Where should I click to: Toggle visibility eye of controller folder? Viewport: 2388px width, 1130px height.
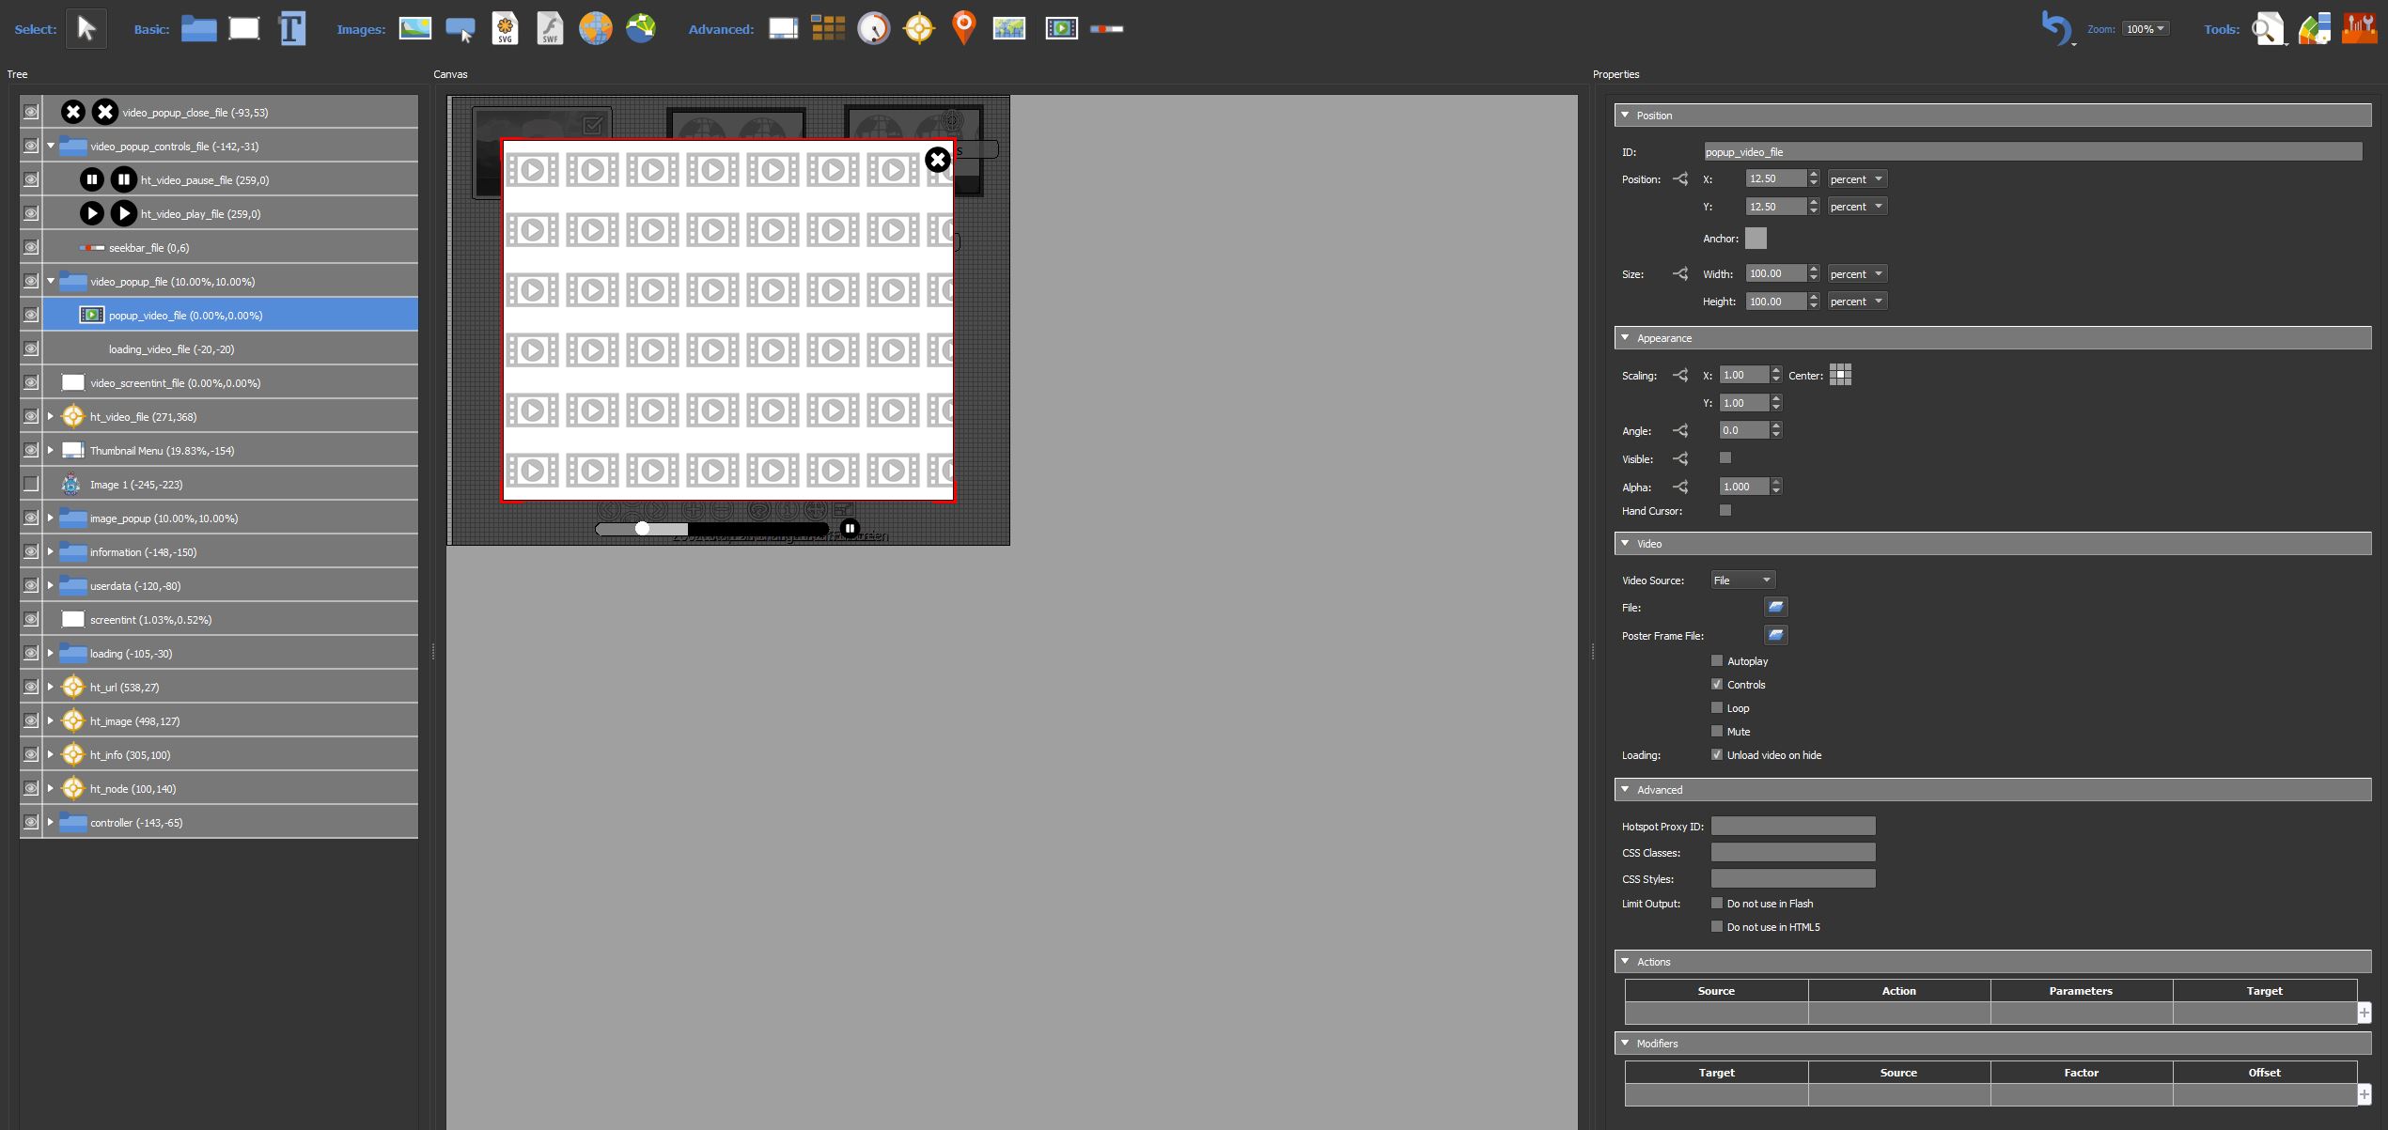coord(31,822)
